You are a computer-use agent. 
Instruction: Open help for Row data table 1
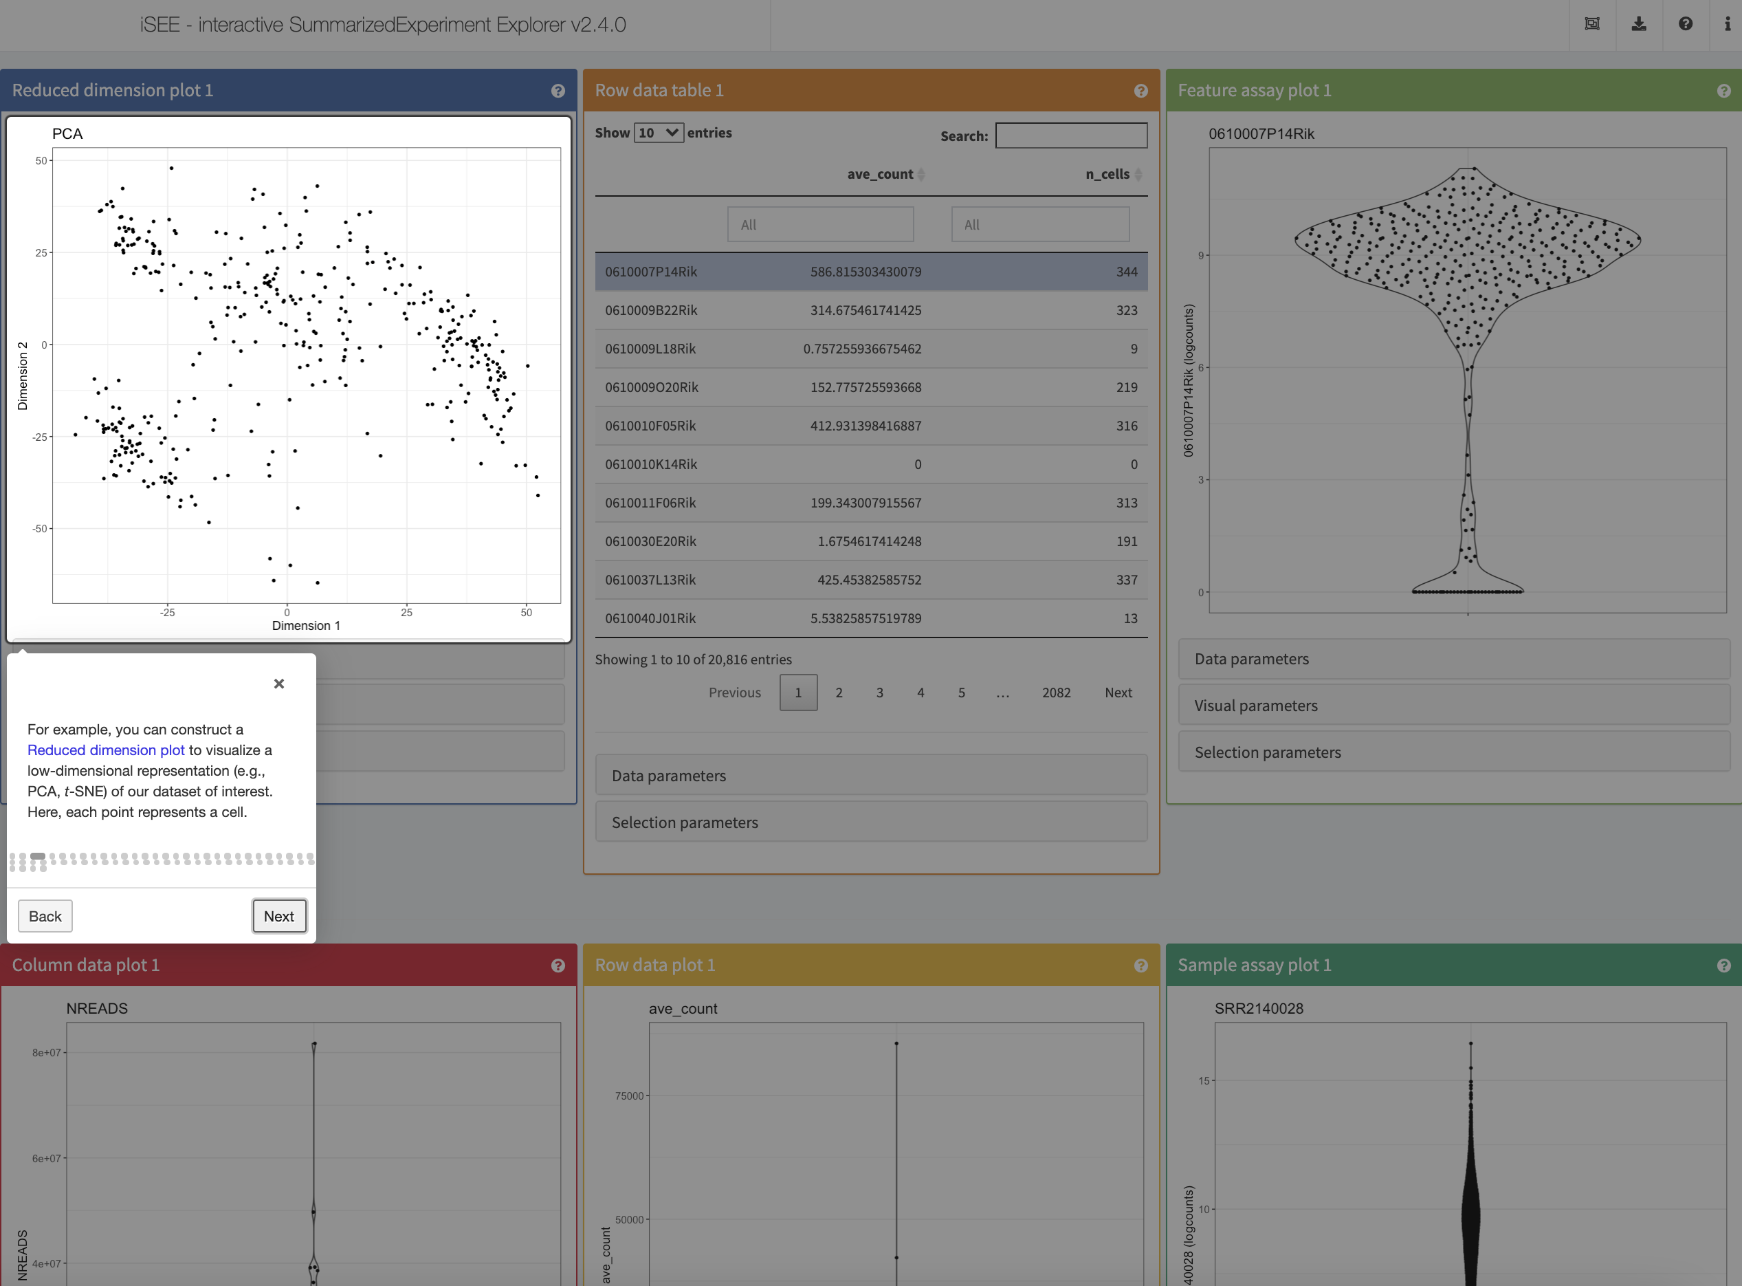pyautogui.click(x=1140, y=91)
